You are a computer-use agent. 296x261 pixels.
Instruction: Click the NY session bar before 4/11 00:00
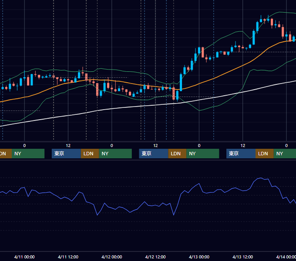click(28, 154)
